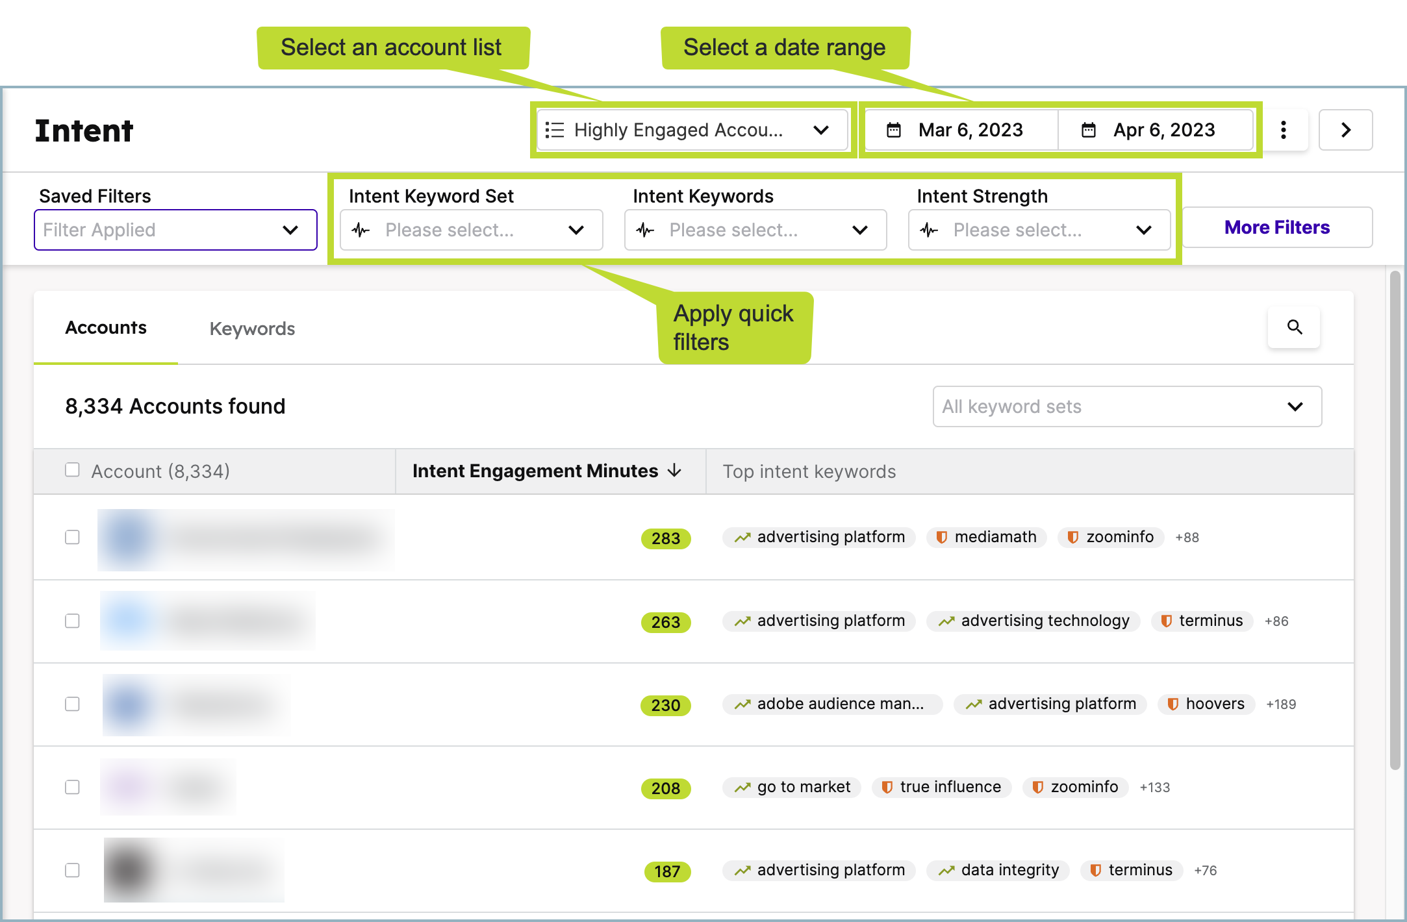Click pulse icon in Intent Keywords field
The image size is (1407, 922).
[x=645, y=230]
